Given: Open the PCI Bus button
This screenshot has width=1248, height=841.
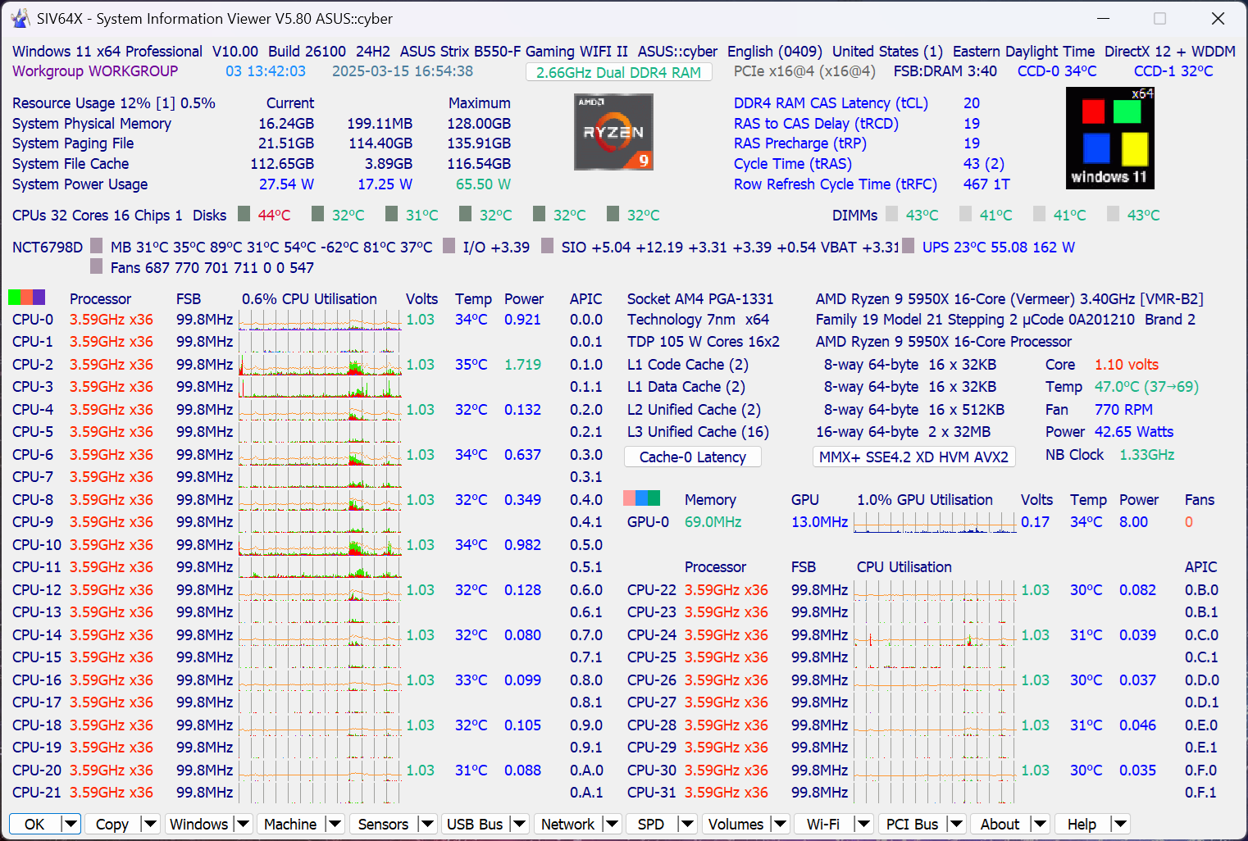Looking at the screenshot, I should click(x=912, y=824).
